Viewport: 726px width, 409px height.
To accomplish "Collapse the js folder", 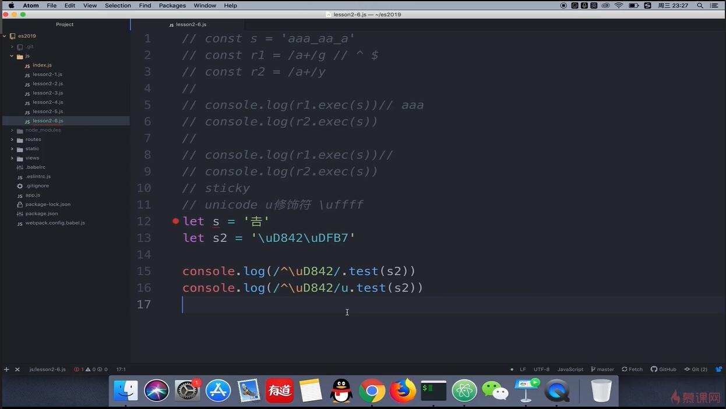I will (x=12, y=56).
